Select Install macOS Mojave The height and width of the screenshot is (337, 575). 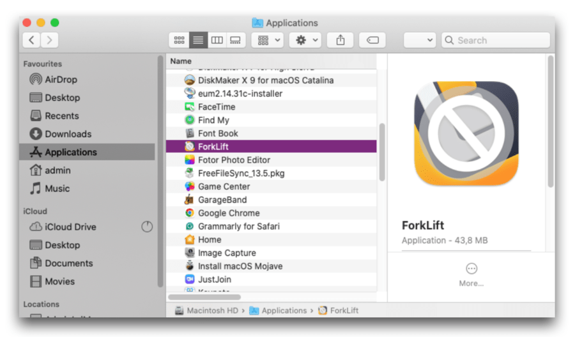[272, 266]
